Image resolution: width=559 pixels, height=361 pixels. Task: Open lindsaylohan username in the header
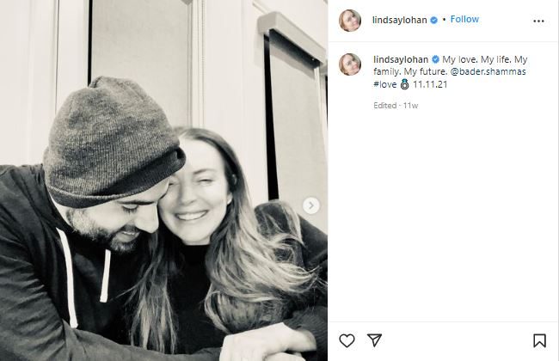(x=401, y=19)
